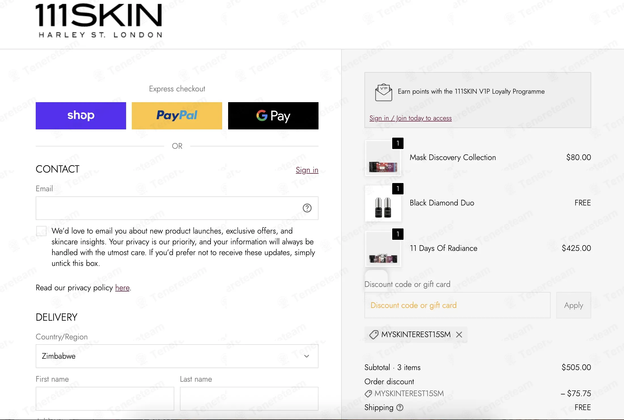Open the Country/Region dropdown showing Zimbabwe
Viewport: 624px width, 420px height.
click(177, 356)
